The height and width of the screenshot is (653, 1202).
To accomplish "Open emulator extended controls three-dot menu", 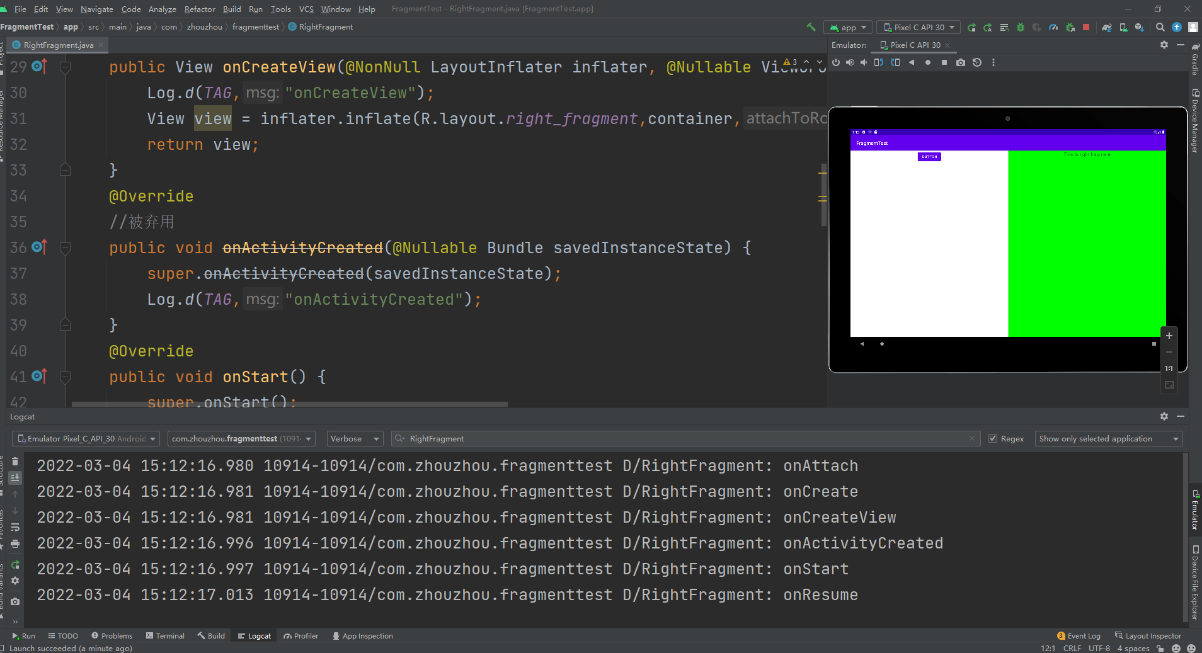I will point(993,62).
